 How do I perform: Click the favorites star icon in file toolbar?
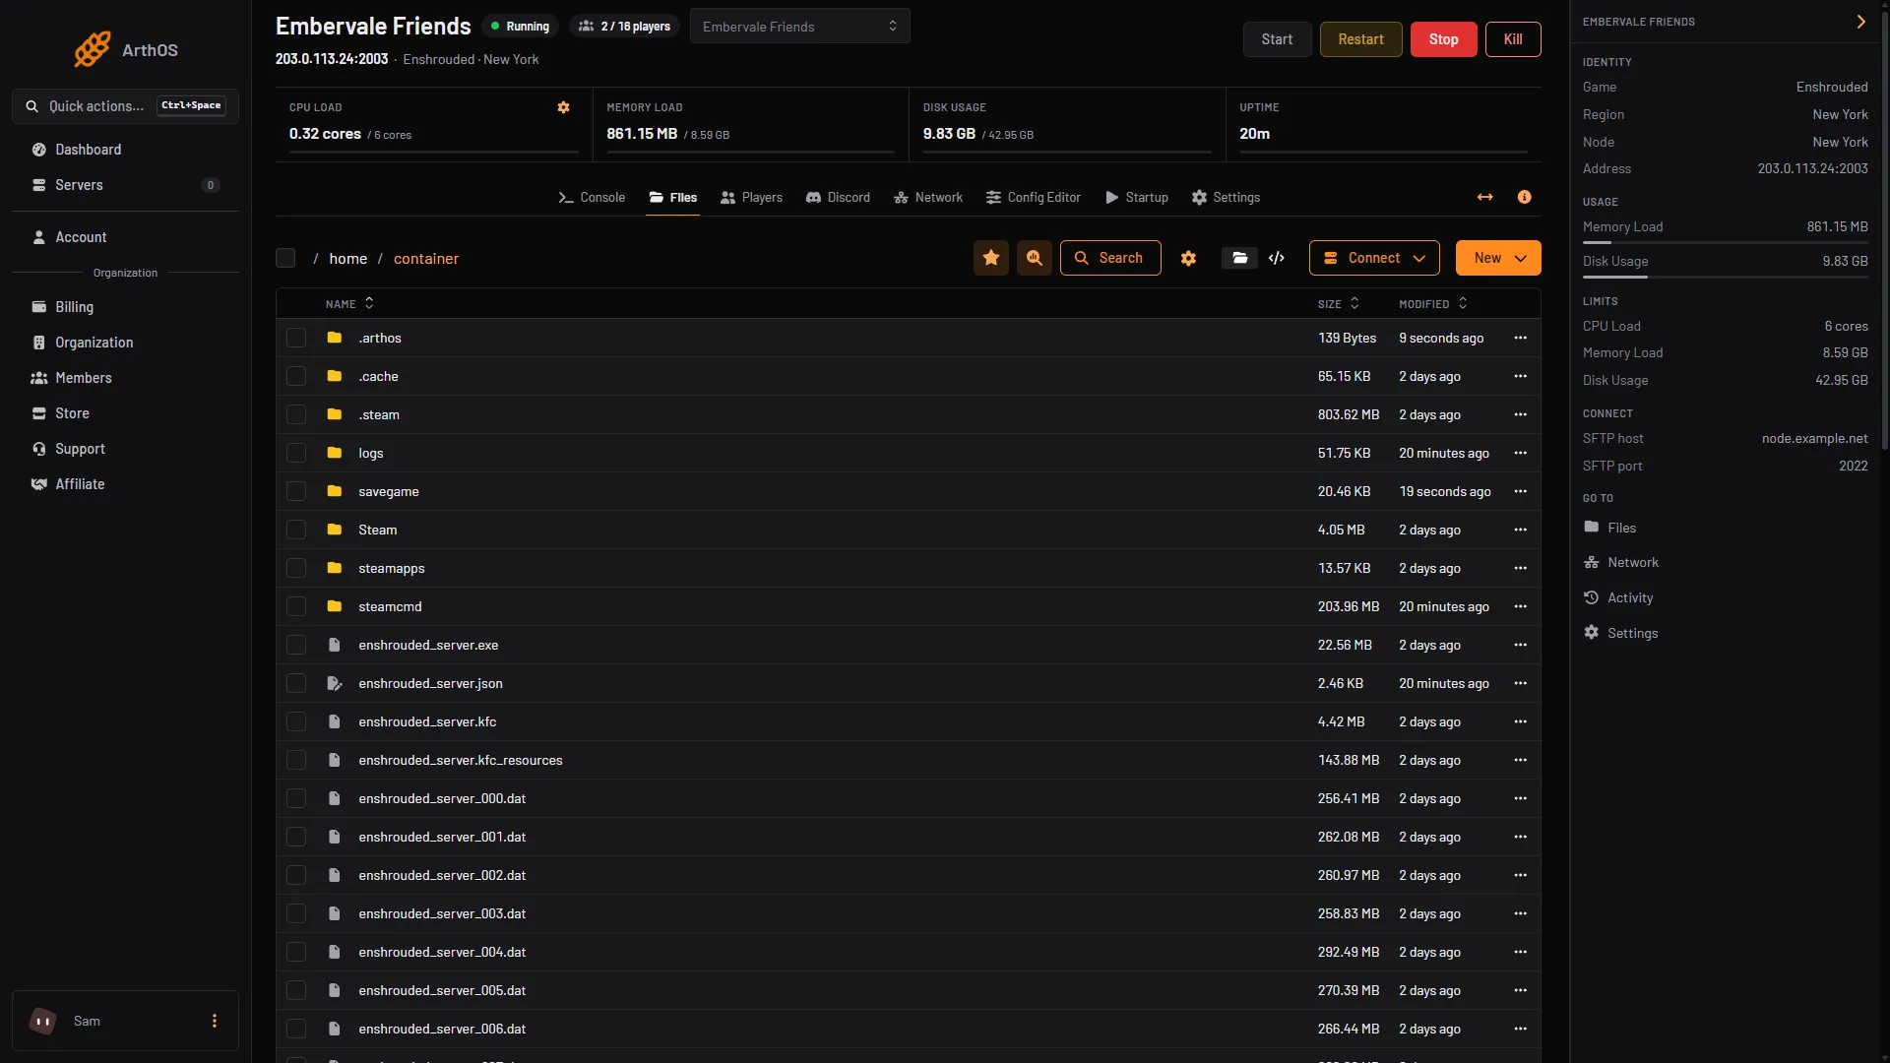(x=991, y=258)
